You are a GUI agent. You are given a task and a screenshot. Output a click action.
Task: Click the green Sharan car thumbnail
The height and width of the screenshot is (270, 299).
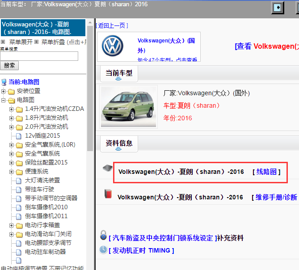[x=128, y=107]
